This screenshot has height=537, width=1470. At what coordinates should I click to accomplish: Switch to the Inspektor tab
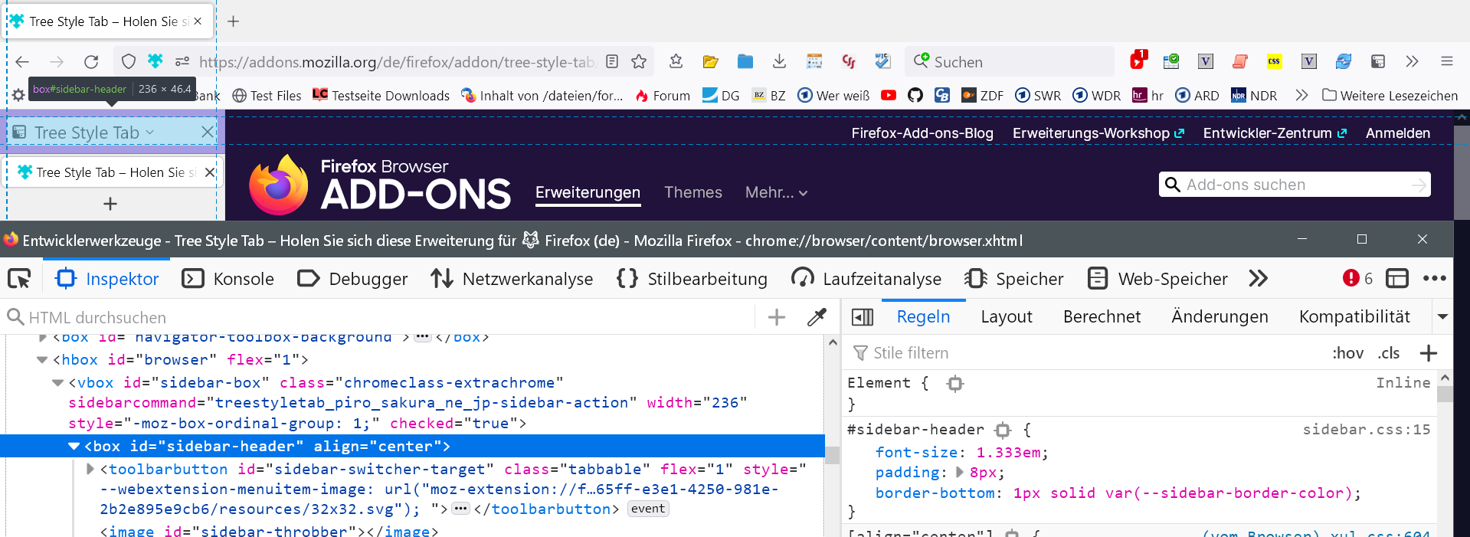click(x=107, y=279)
